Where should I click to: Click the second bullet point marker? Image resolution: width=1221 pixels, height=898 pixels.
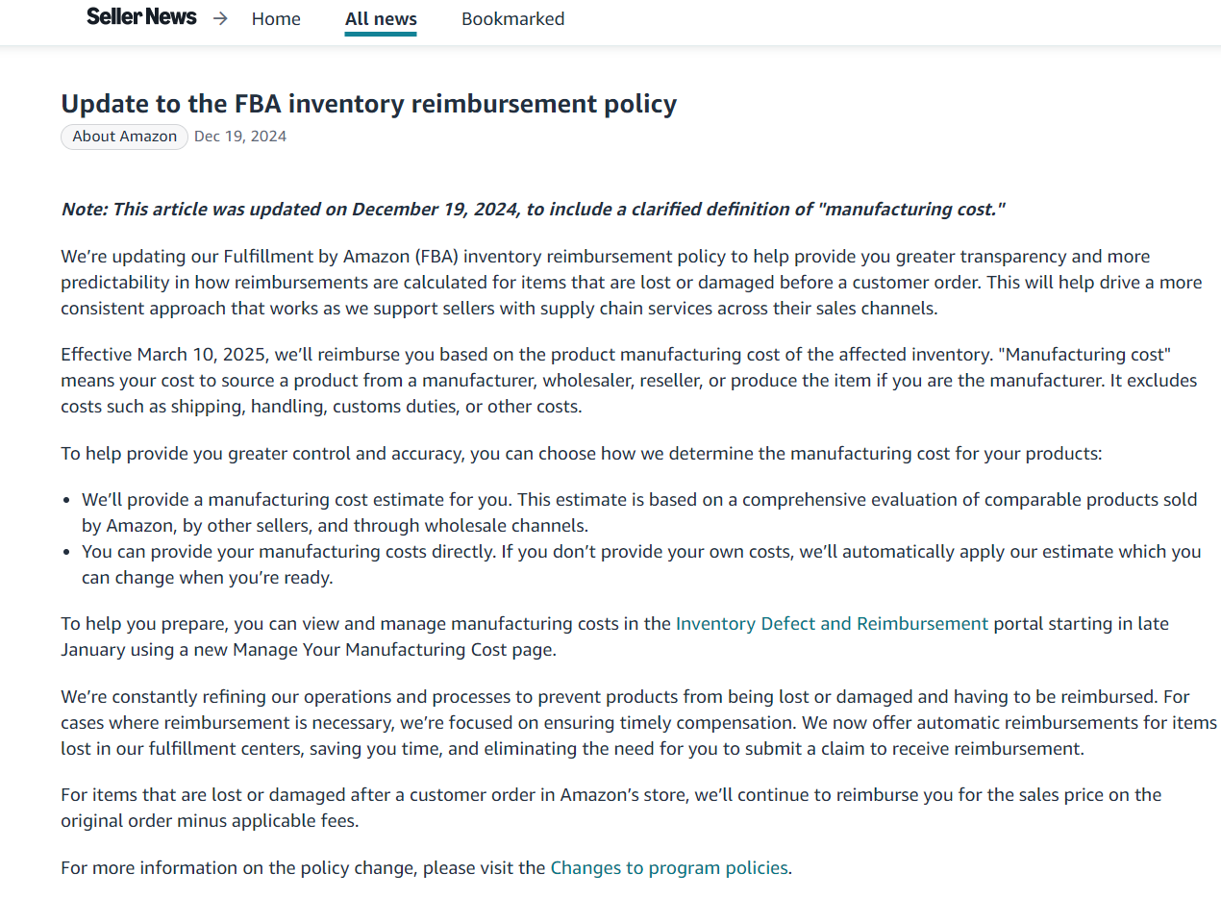(x=65, y=553)
